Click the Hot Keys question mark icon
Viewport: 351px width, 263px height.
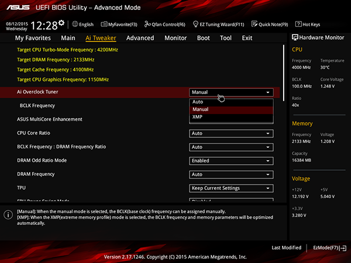pyautogui.click(x=298, y=24)
